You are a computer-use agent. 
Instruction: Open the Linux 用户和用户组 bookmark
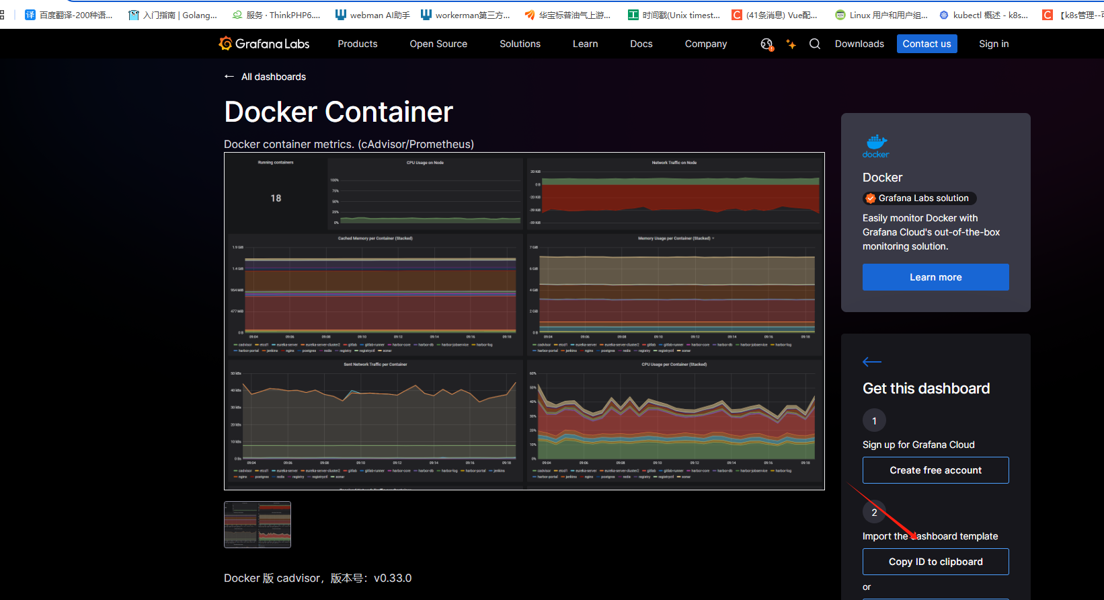[881, 15]
